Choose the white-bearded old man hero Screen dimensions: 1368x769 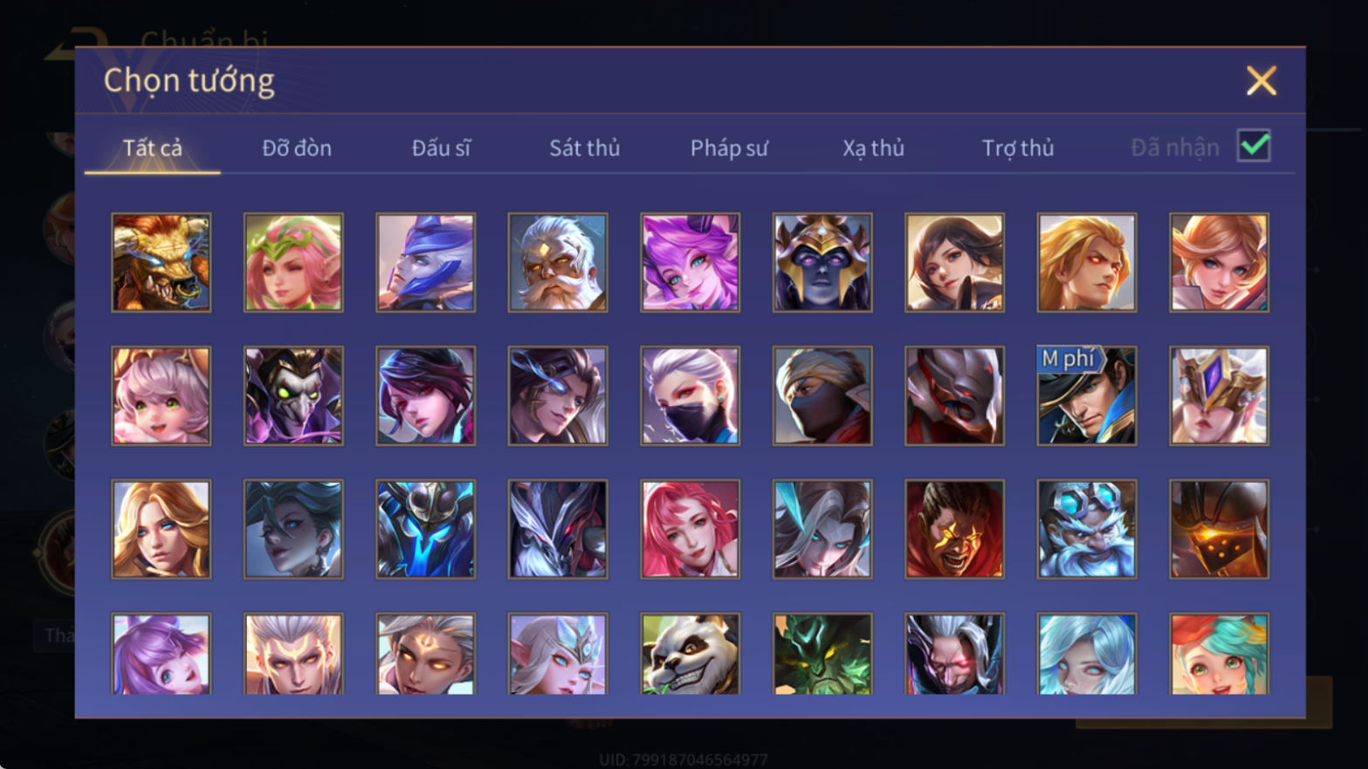coord(558,263)
